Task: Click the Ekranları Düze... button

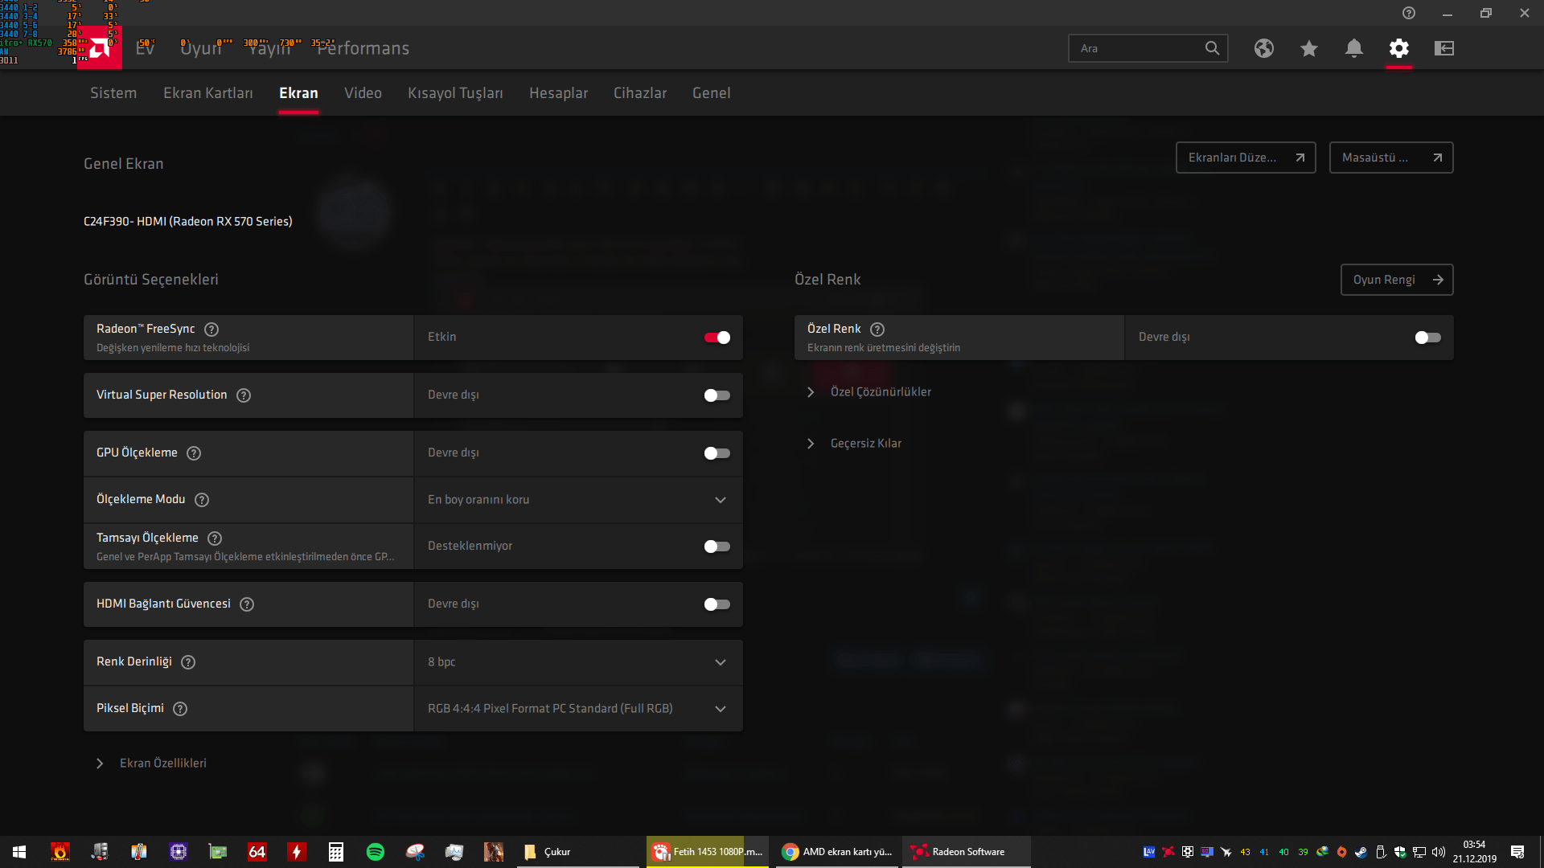Action: tap(1245, 158)
